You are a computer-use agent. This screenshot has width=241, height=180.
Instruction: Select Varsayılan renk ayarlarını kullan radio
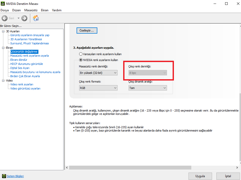tap(81, 54)
